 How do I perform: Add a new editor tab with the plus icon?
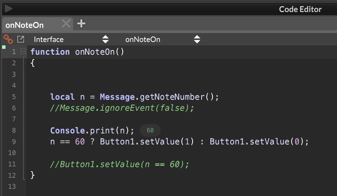point(81,24)
